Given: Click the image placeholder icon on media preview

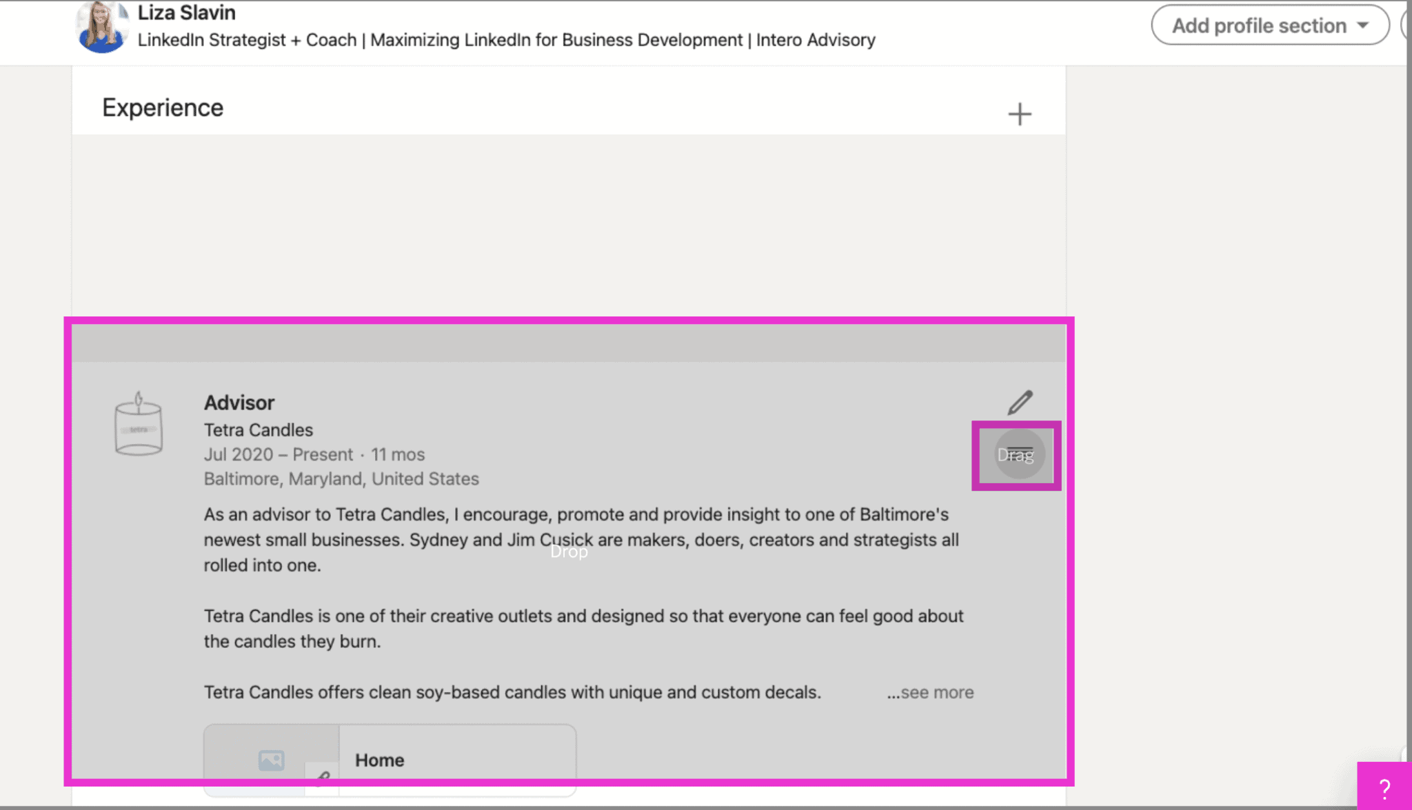Looking at the screenshot, I should tap(270, 760).
